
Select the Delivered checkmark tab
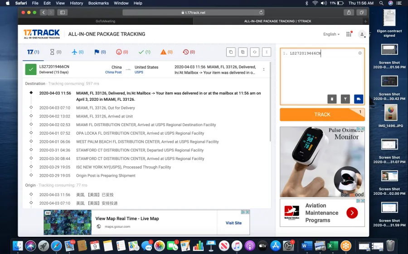[x=145, y=52]
